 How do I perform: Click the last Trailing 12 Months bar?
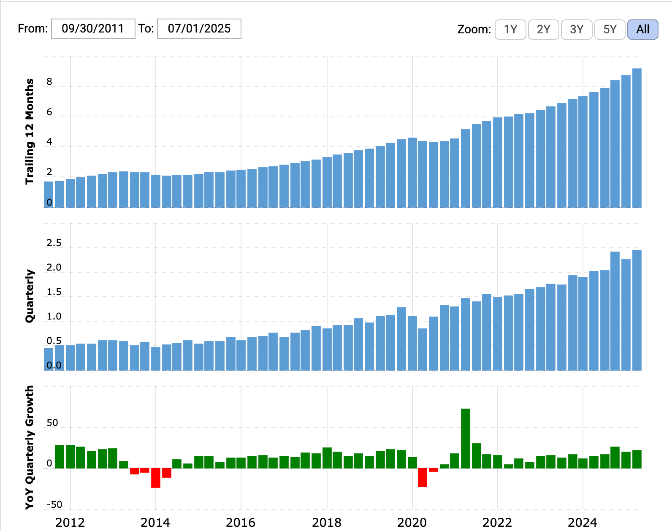(637, 138)
